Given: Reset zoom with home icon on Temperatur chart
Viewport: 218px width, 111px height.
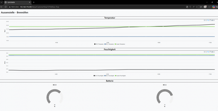Looking at the screenshot, I should click(x=212, y=20).
